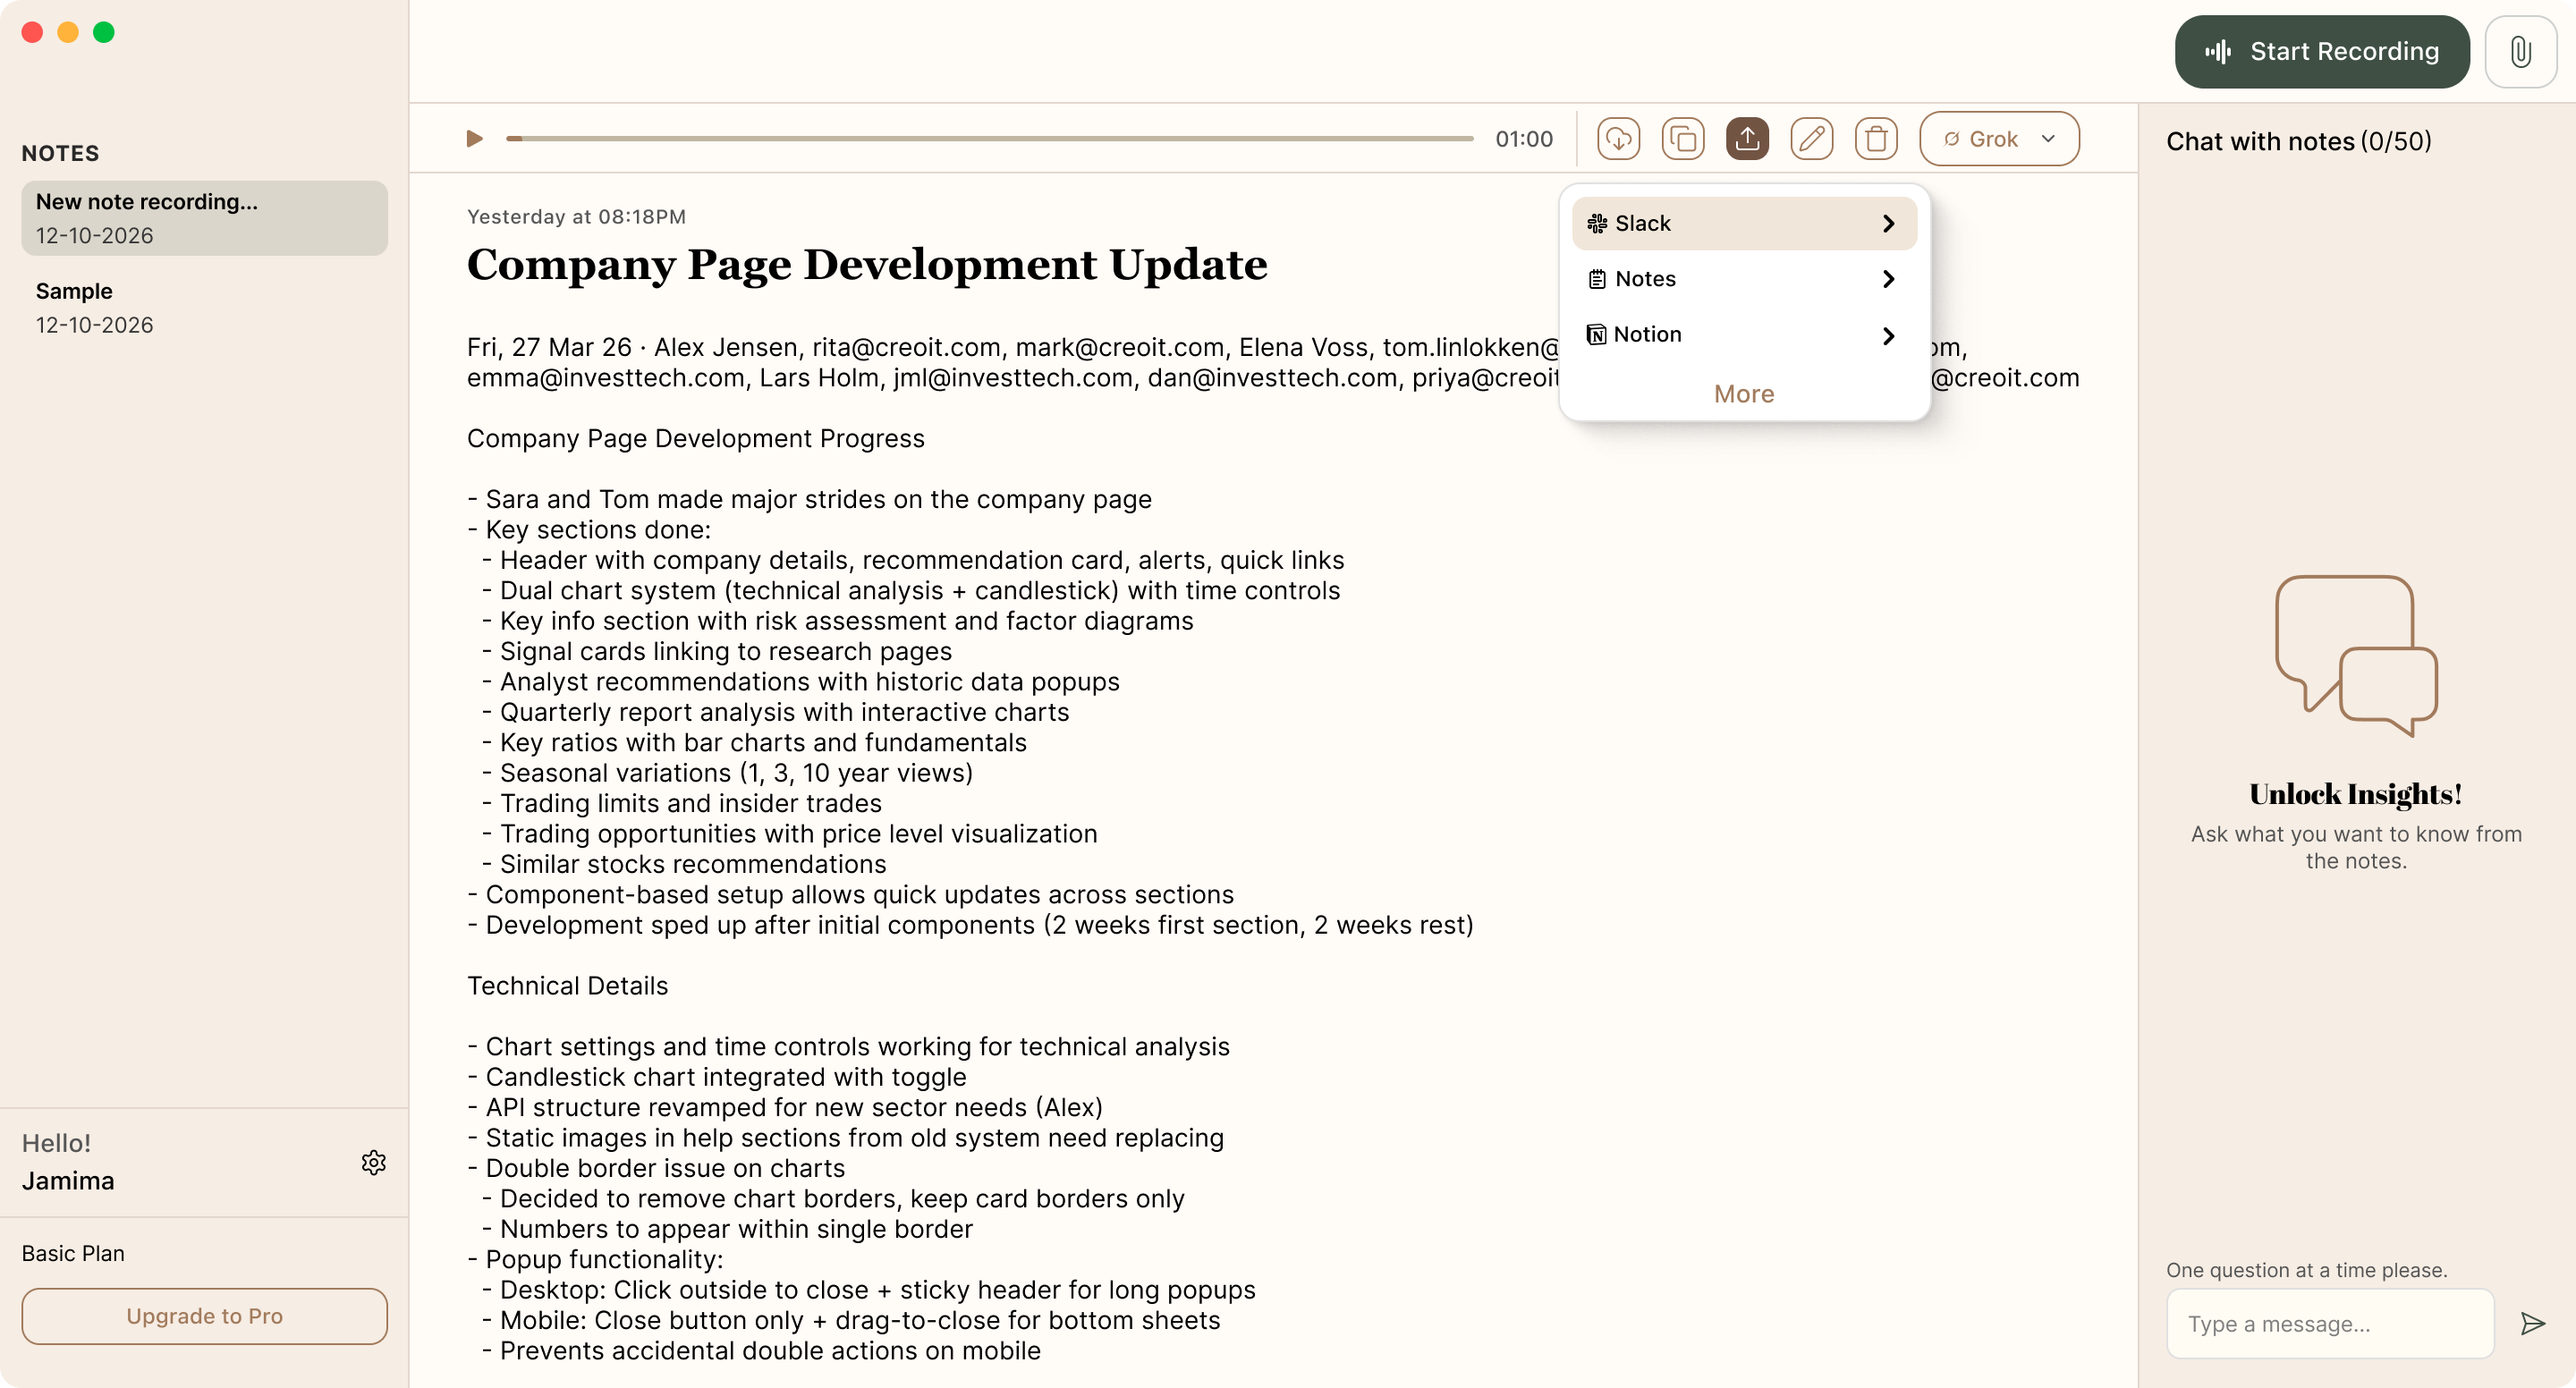Click Start Recording button

pyautogui.click(x=2322, y=52)
